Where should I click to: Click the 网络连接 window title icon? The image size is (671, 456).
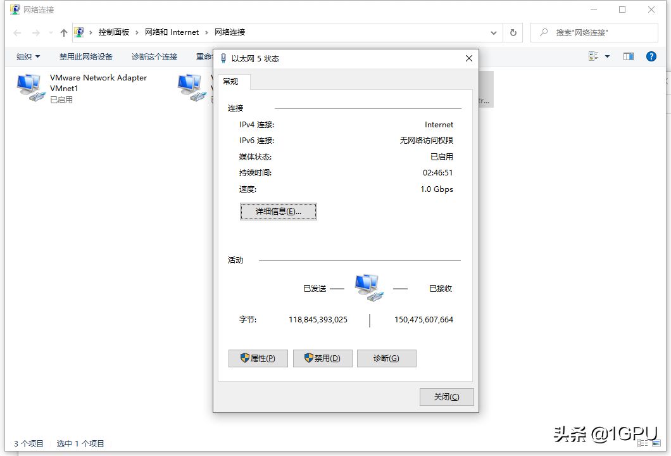coord(15,9)
